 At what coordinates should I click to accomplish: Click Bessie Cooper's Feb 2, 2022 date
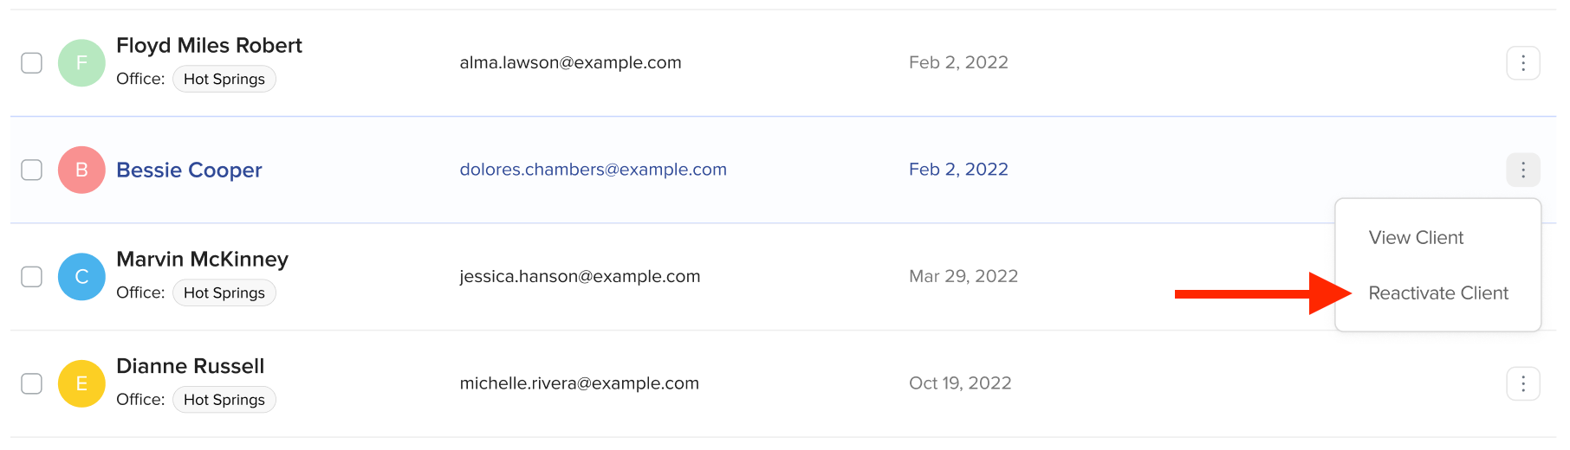958,170
